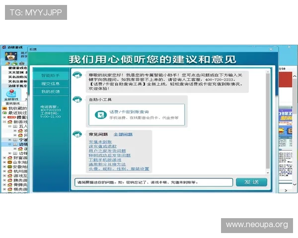298x238 pixels.
Task: Click the house icon beside 财富游
Action: pos(10,158)
